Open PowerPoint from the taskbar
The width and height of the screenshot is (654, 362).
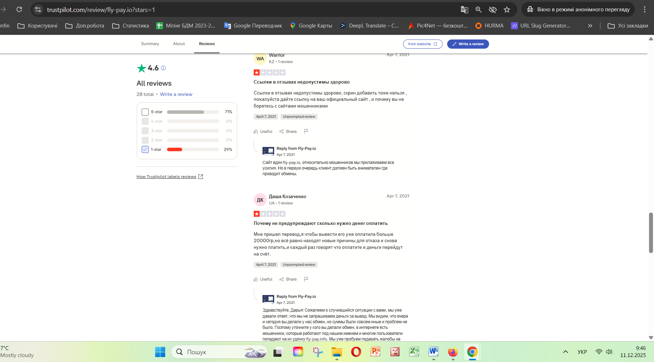pos(376,352)
